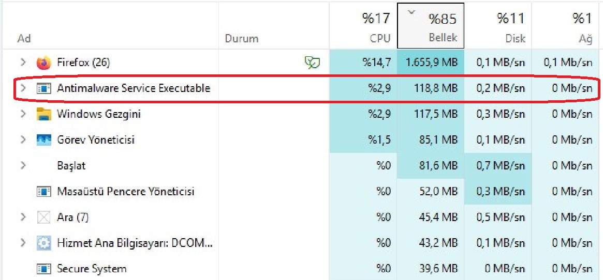
Task: Click the Ad column header
Action: point(24,39)
